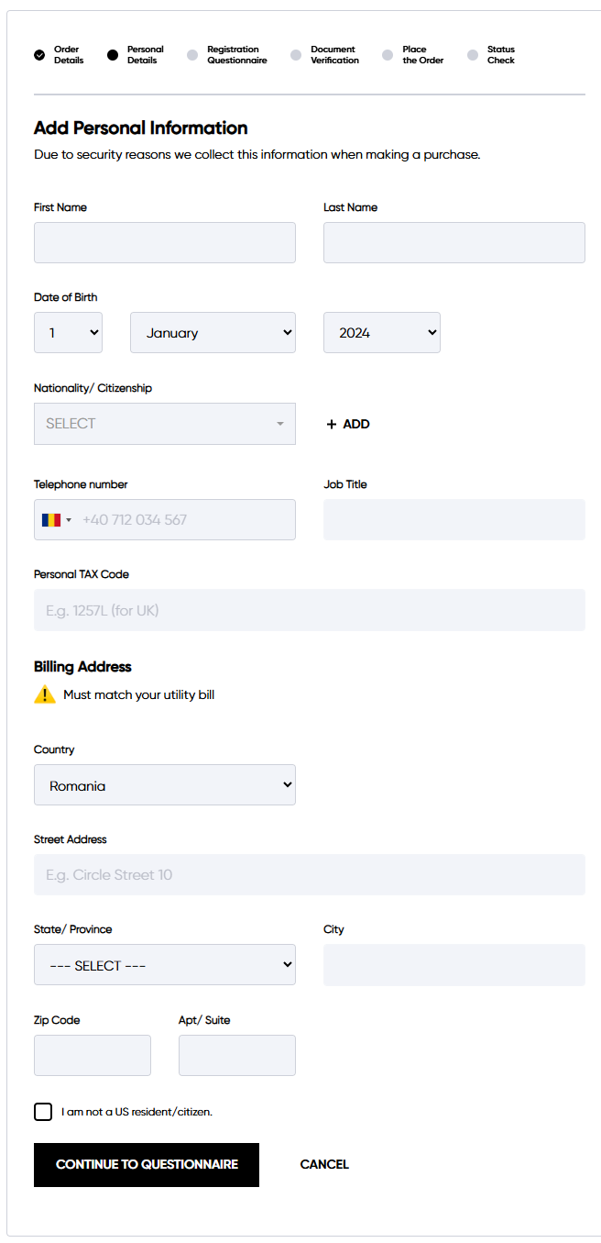Focus the Street Address input field
601x1243 pixels.
pyautogui.click(x=309, y=875)
